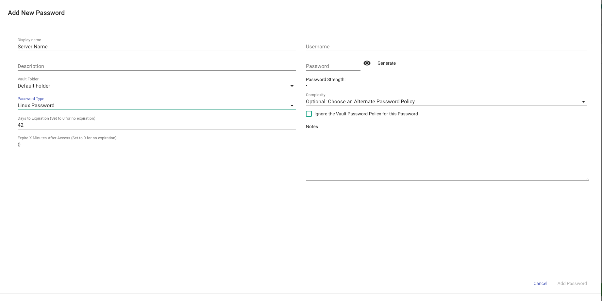Click the Ignore Vault Password Policy label text
The height and width of the screenshot is (301, 602).
point(366,114)
